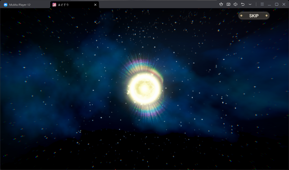Open the hamburger menu in title bar
The image size is (289, 170).
click(262, 4)
